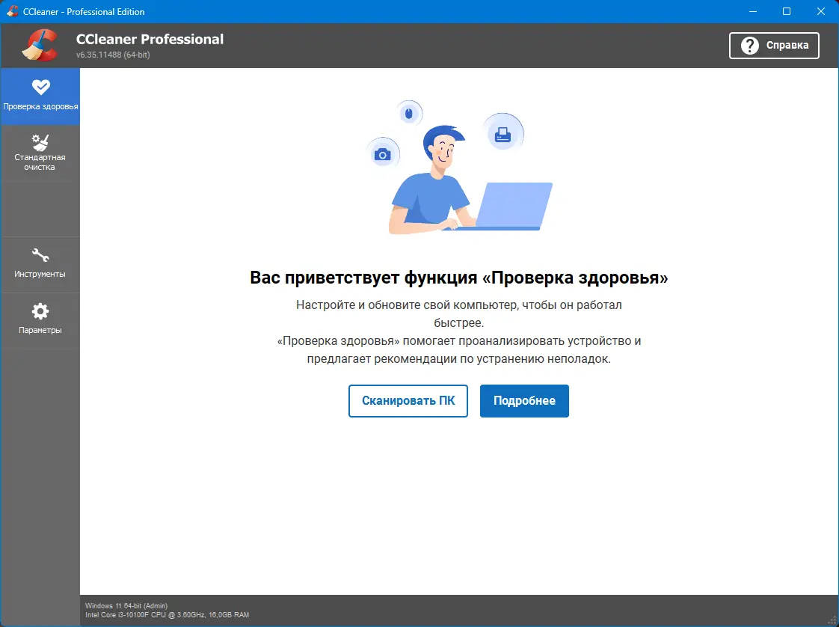Open the Параметры gear icon
The image size is (839, 627).
click(x=40, y=311)
